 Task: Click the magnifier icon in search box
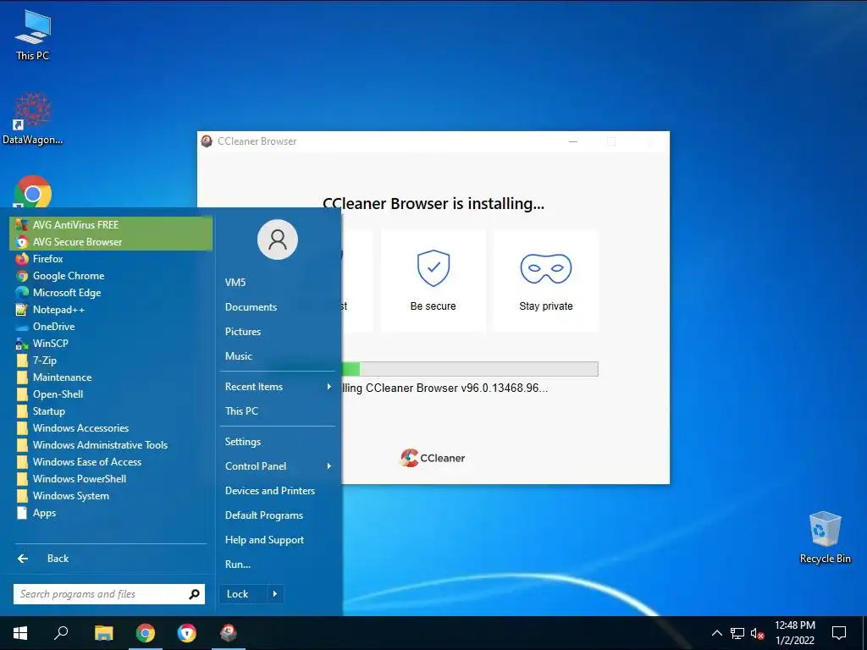pos(194,594)
